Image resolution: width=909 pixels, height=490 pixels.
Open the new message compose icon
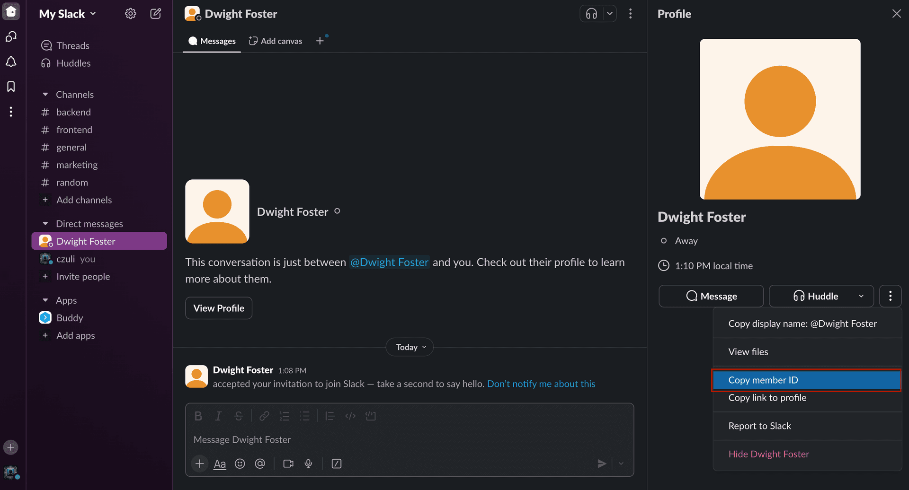[x=155, y=14]
